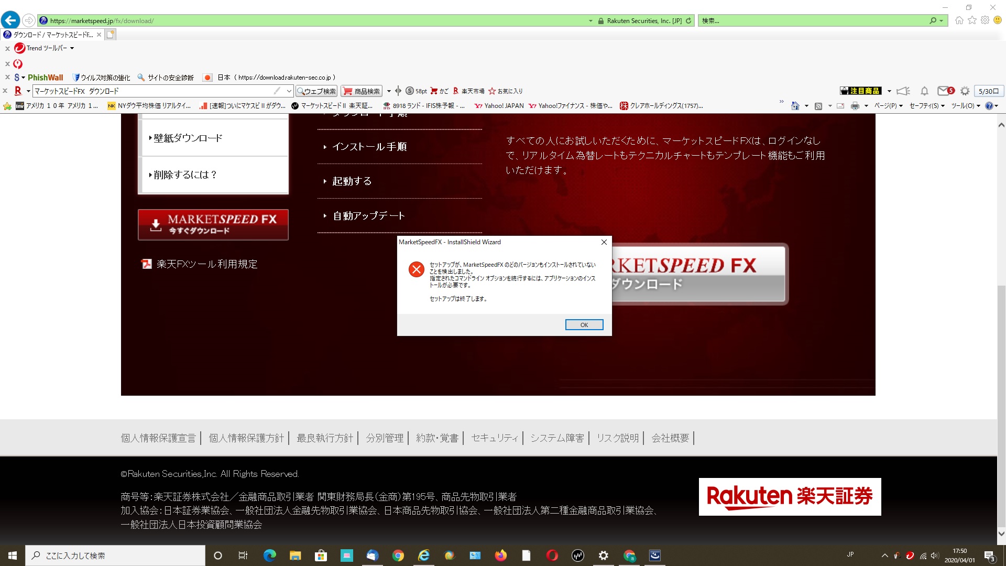Open the Yahoo!ファイナンス bookmark
Image resolution: width=1006 pixels, height=566 pixels.
tap(571, 106)
